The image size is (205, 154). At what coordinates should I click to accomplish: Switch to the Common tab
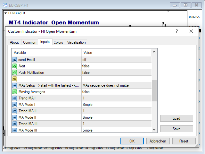[30, 42]
